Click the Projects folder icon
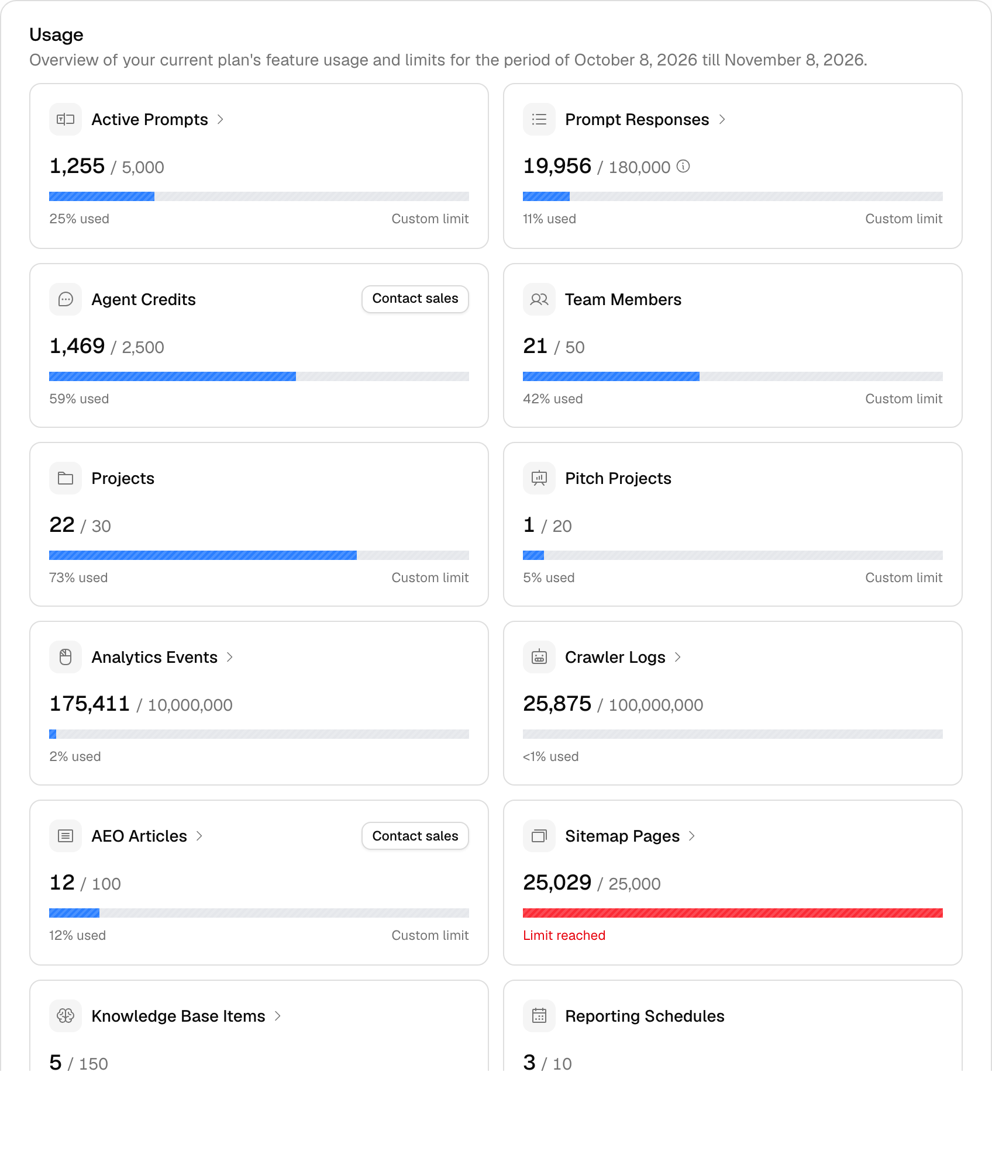 66,478
